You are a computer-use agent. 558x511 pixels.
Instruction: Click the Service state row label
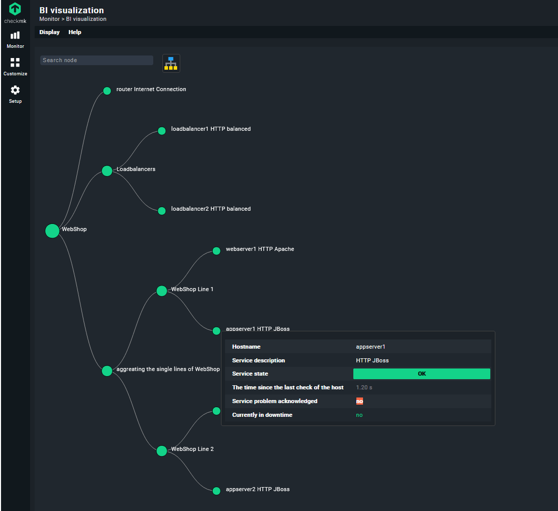(x=250, y=374)
